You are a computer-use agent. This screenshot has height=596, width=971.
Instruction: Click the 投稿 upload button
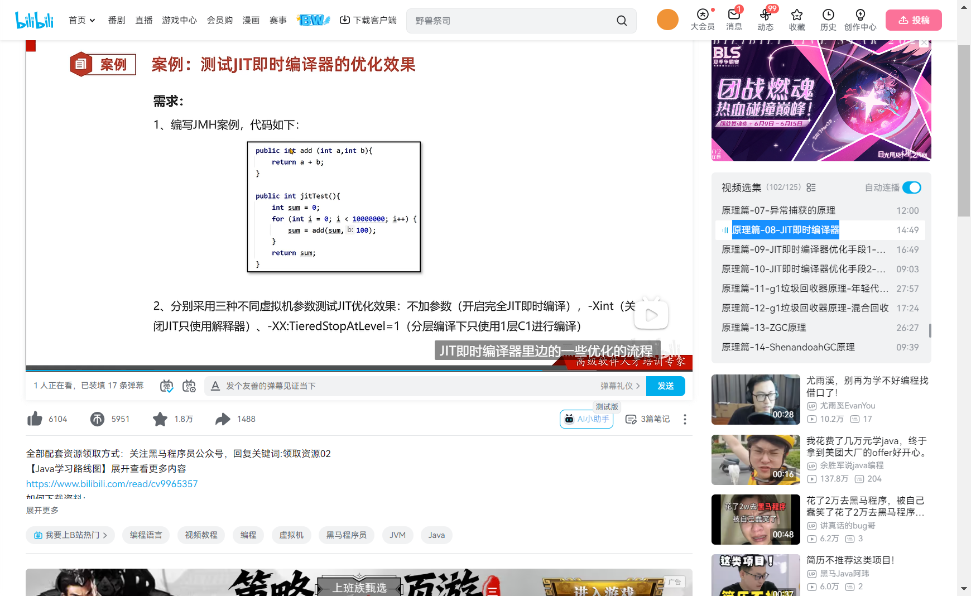(914, 20)
